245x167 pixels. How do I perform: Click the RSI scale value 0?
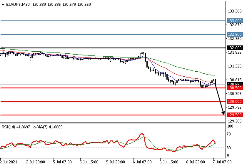[228, 155]
